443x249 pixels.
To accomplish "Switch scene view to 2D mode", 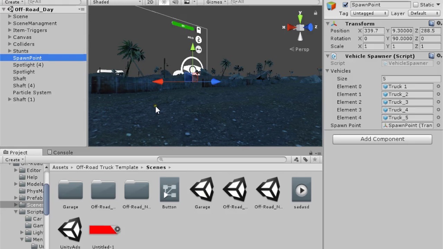I will coord(150,2).
